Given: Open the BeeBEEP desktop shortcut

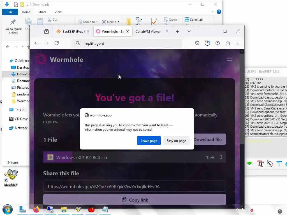Looking at the screenshot, I should (11, 177).
